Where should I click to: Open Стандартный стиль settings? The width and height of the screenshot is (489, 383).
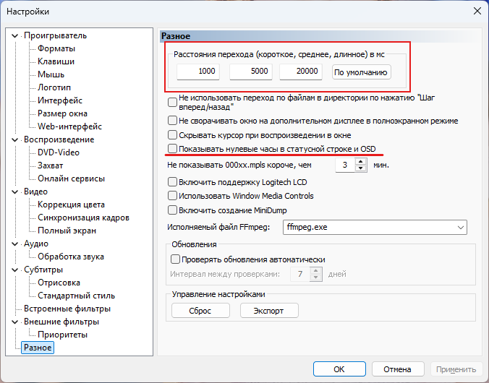pyautogui.click(x=76, y=296)
